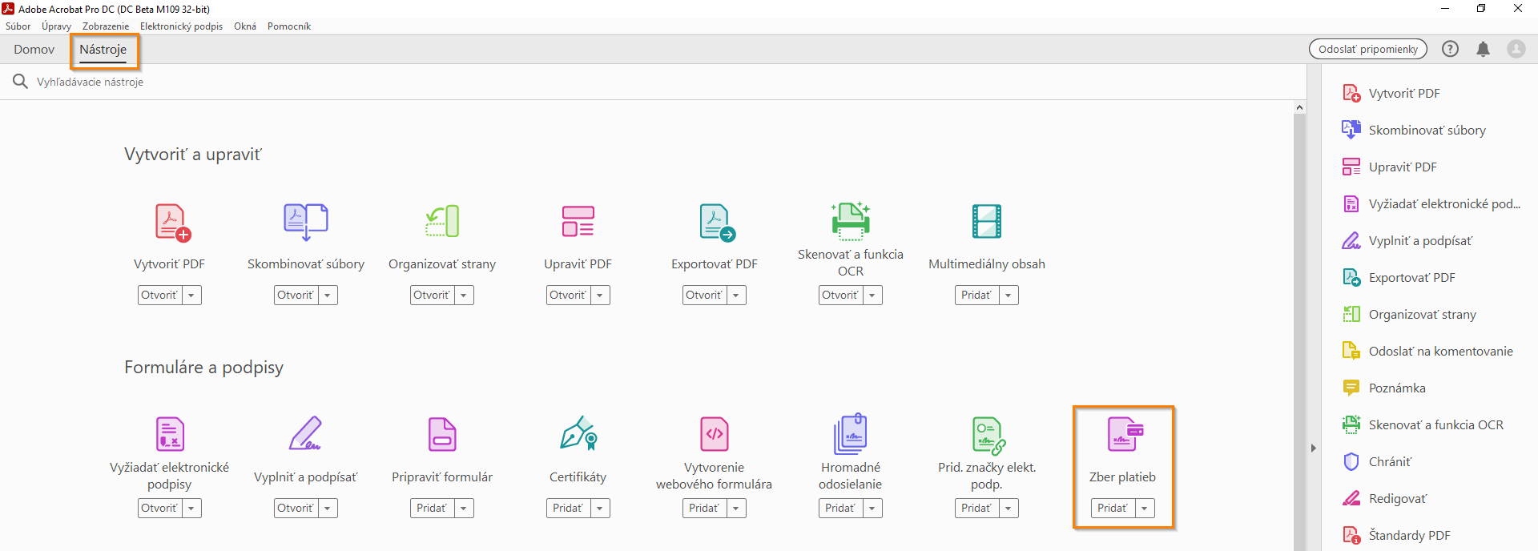Open dropdown arrow under Exportovať PDF

[x=736, y=296]
